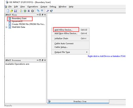The image size is (133, 108).
Task: Create a new project with the blank page icon
Action: point(8,11)
